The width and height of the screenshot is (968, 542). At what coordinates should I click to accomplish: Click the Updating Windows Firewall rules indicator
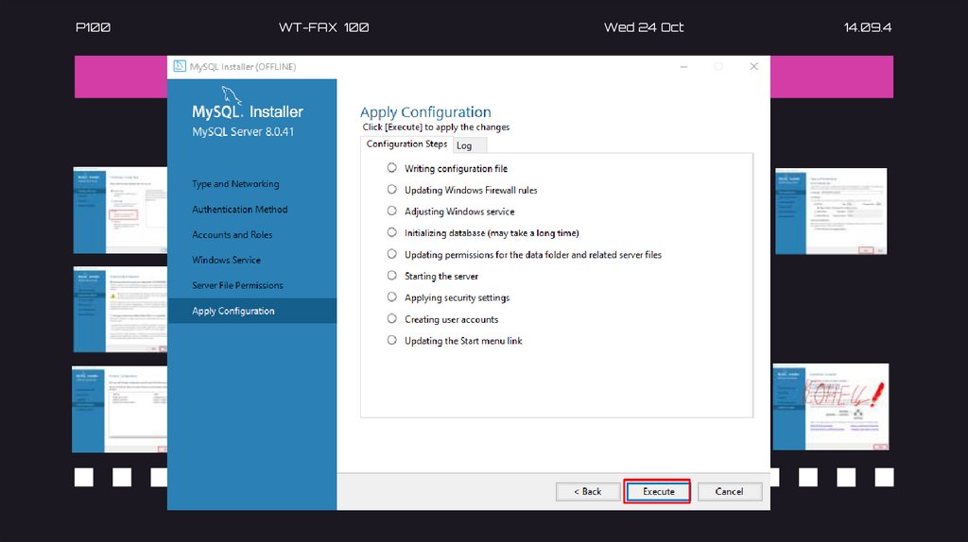point(392,189)
